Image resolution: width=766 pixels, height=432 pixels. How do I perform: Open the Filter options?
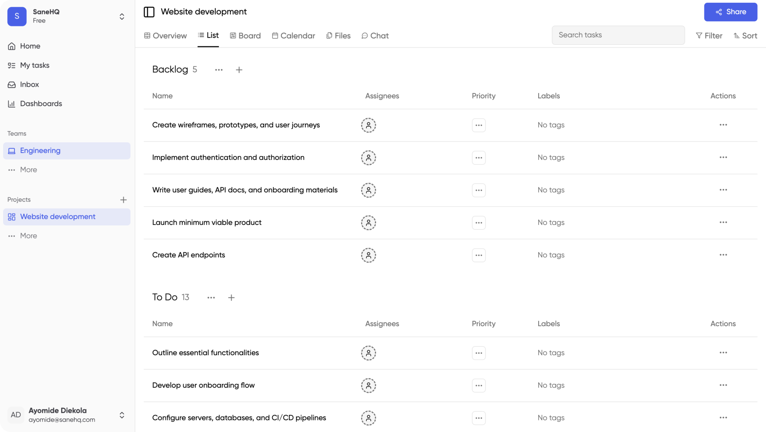coord(709,36)
